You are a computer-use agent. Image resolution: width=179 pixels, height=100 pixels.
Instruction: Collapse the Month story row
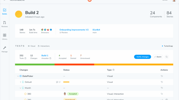(x=20, y=88)
